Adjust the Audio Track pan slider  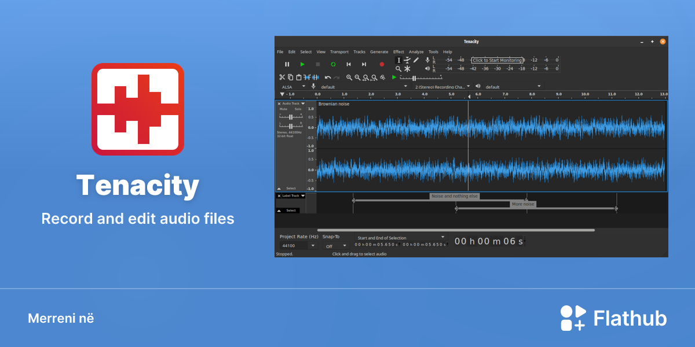click(x=291, y=125)
